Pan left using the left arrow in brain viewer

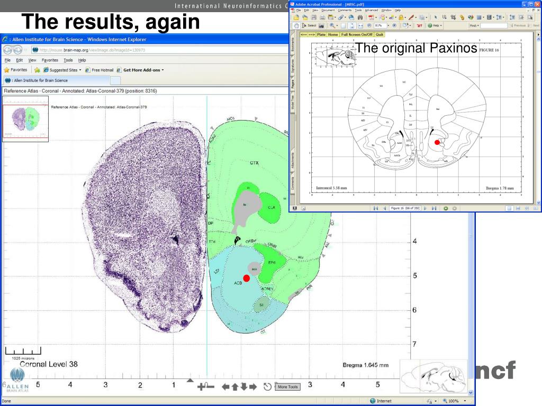pos(225,386)
